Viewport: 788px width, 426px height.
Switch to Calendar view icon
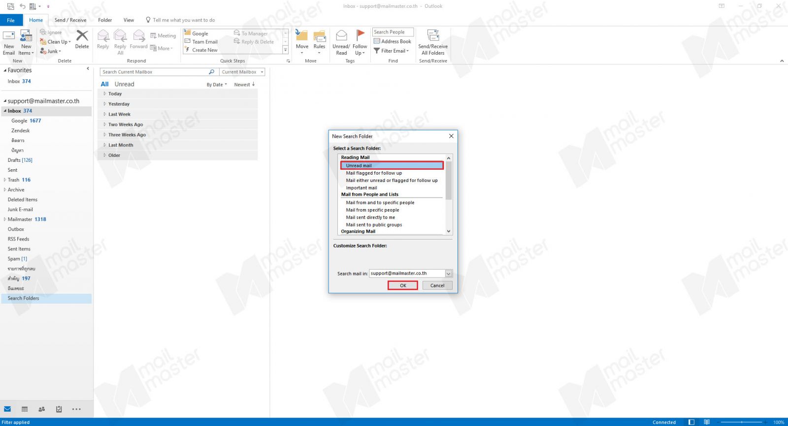coord(25,409)
